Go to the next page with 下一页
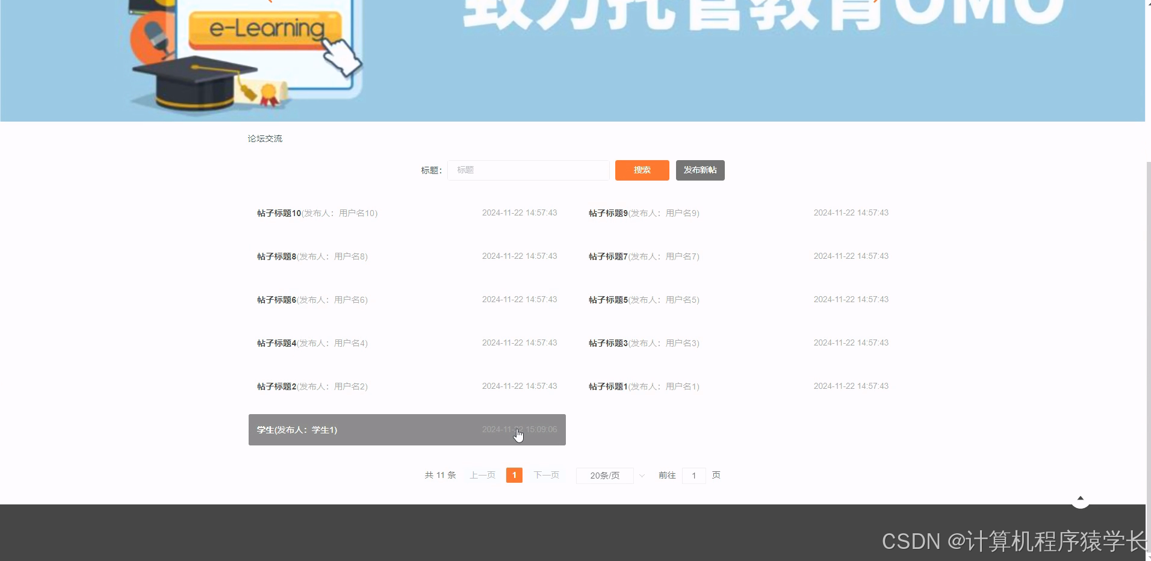Viewport: 1151px width, 561px height. [546, 475]
